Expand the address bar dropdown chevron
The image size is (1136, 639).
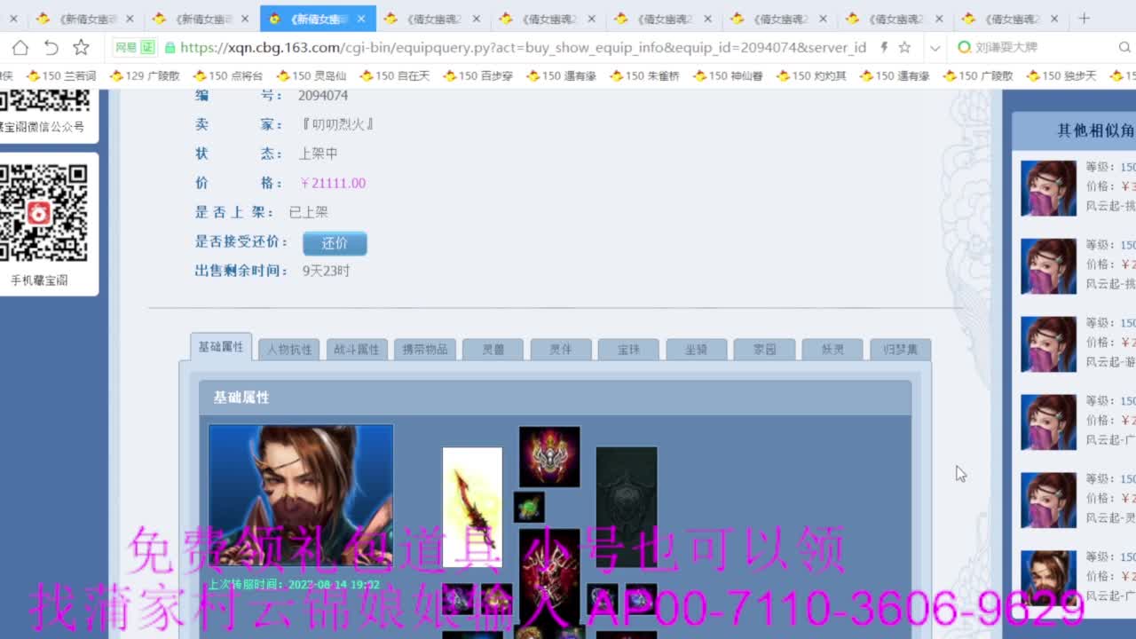pos(935,48)
